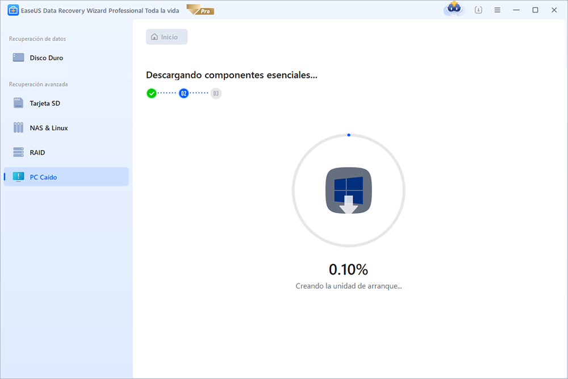The image size is (568, 379).
Task: Click 'Recuperación avanzada' section label
Action: click(39, 85)
